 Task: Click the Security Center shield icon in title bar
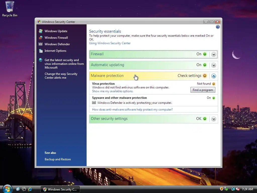[39, 22]
